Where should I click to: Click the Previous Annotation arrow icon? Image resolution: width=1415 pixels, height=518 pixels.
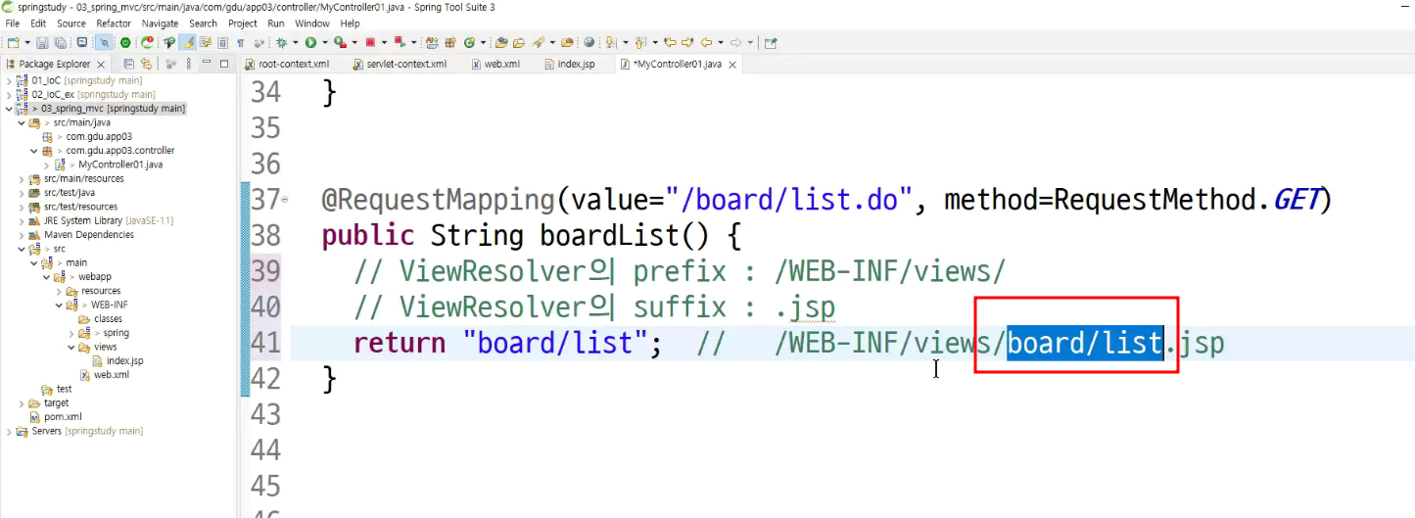tap(640, 42)
